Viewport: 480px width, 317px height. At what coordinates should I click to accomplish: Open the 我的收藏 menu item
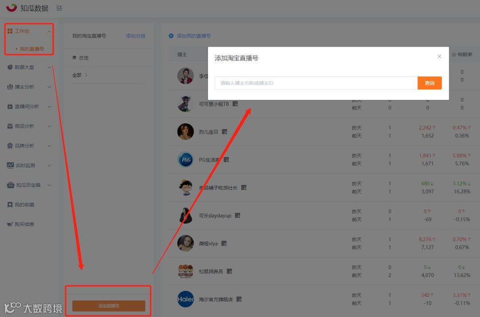click(x=24, y=205)
